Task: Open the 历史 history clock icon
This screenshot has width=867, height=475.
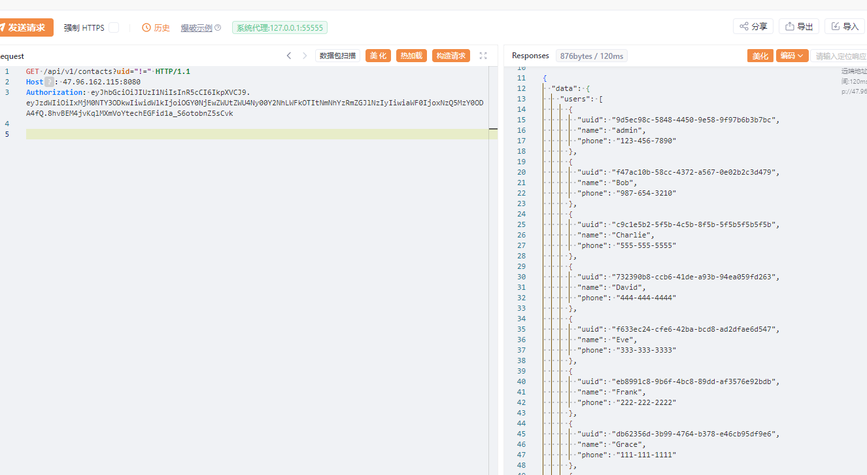Action: [146, 27]
